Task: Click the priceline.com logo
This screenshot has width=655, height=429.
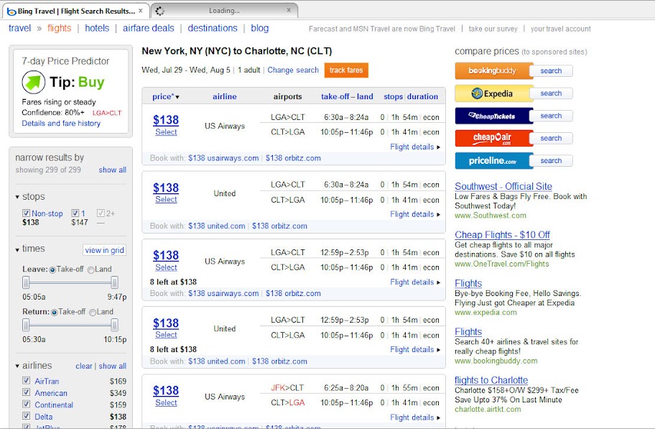Action: click(x=492, y=160)
